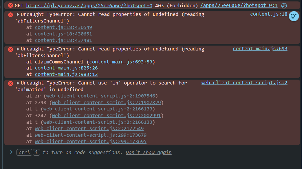Image resolution: width=302 pixels, height=169 pixels.
Task: Collapse the 'in' operator TypeError entry
Action: click(18, 83)
